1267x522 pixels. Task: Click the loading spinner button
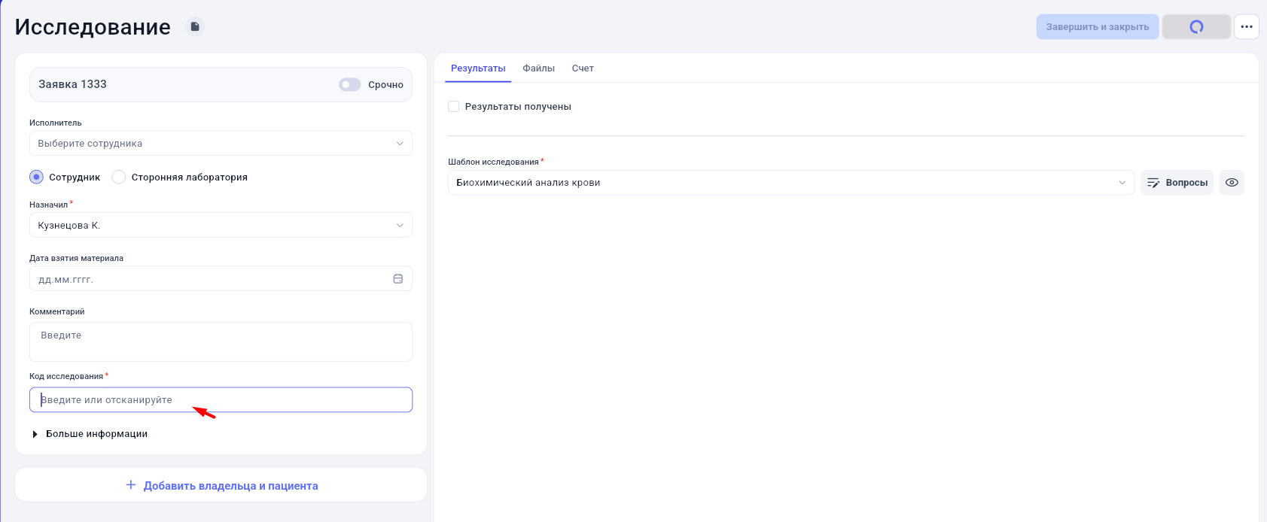point(1196,27)
